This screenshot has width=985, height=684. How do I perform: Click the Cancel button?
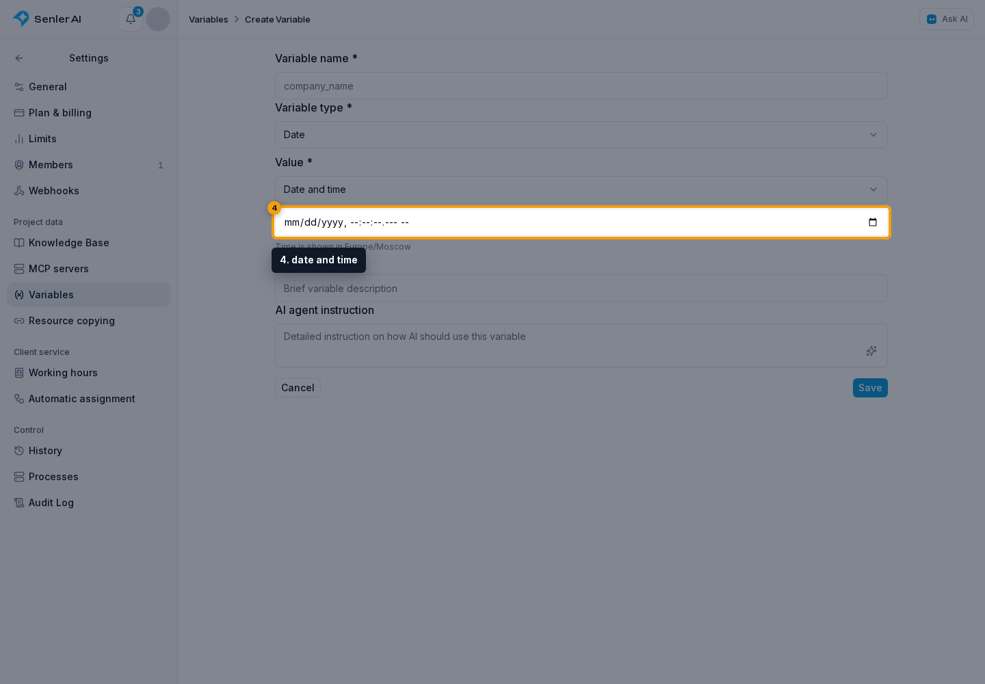click(298, 388)
